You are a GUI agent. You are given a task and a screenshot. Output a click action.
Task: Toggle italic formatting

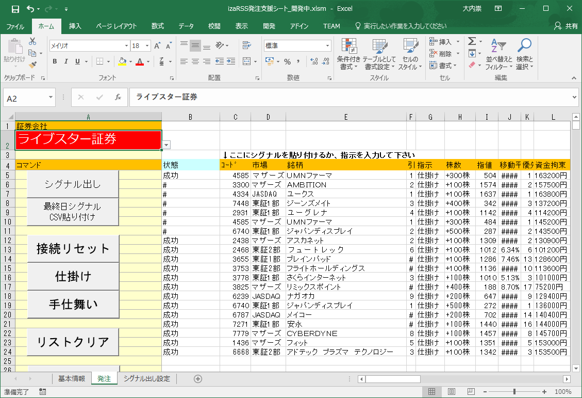coord(66,62)
